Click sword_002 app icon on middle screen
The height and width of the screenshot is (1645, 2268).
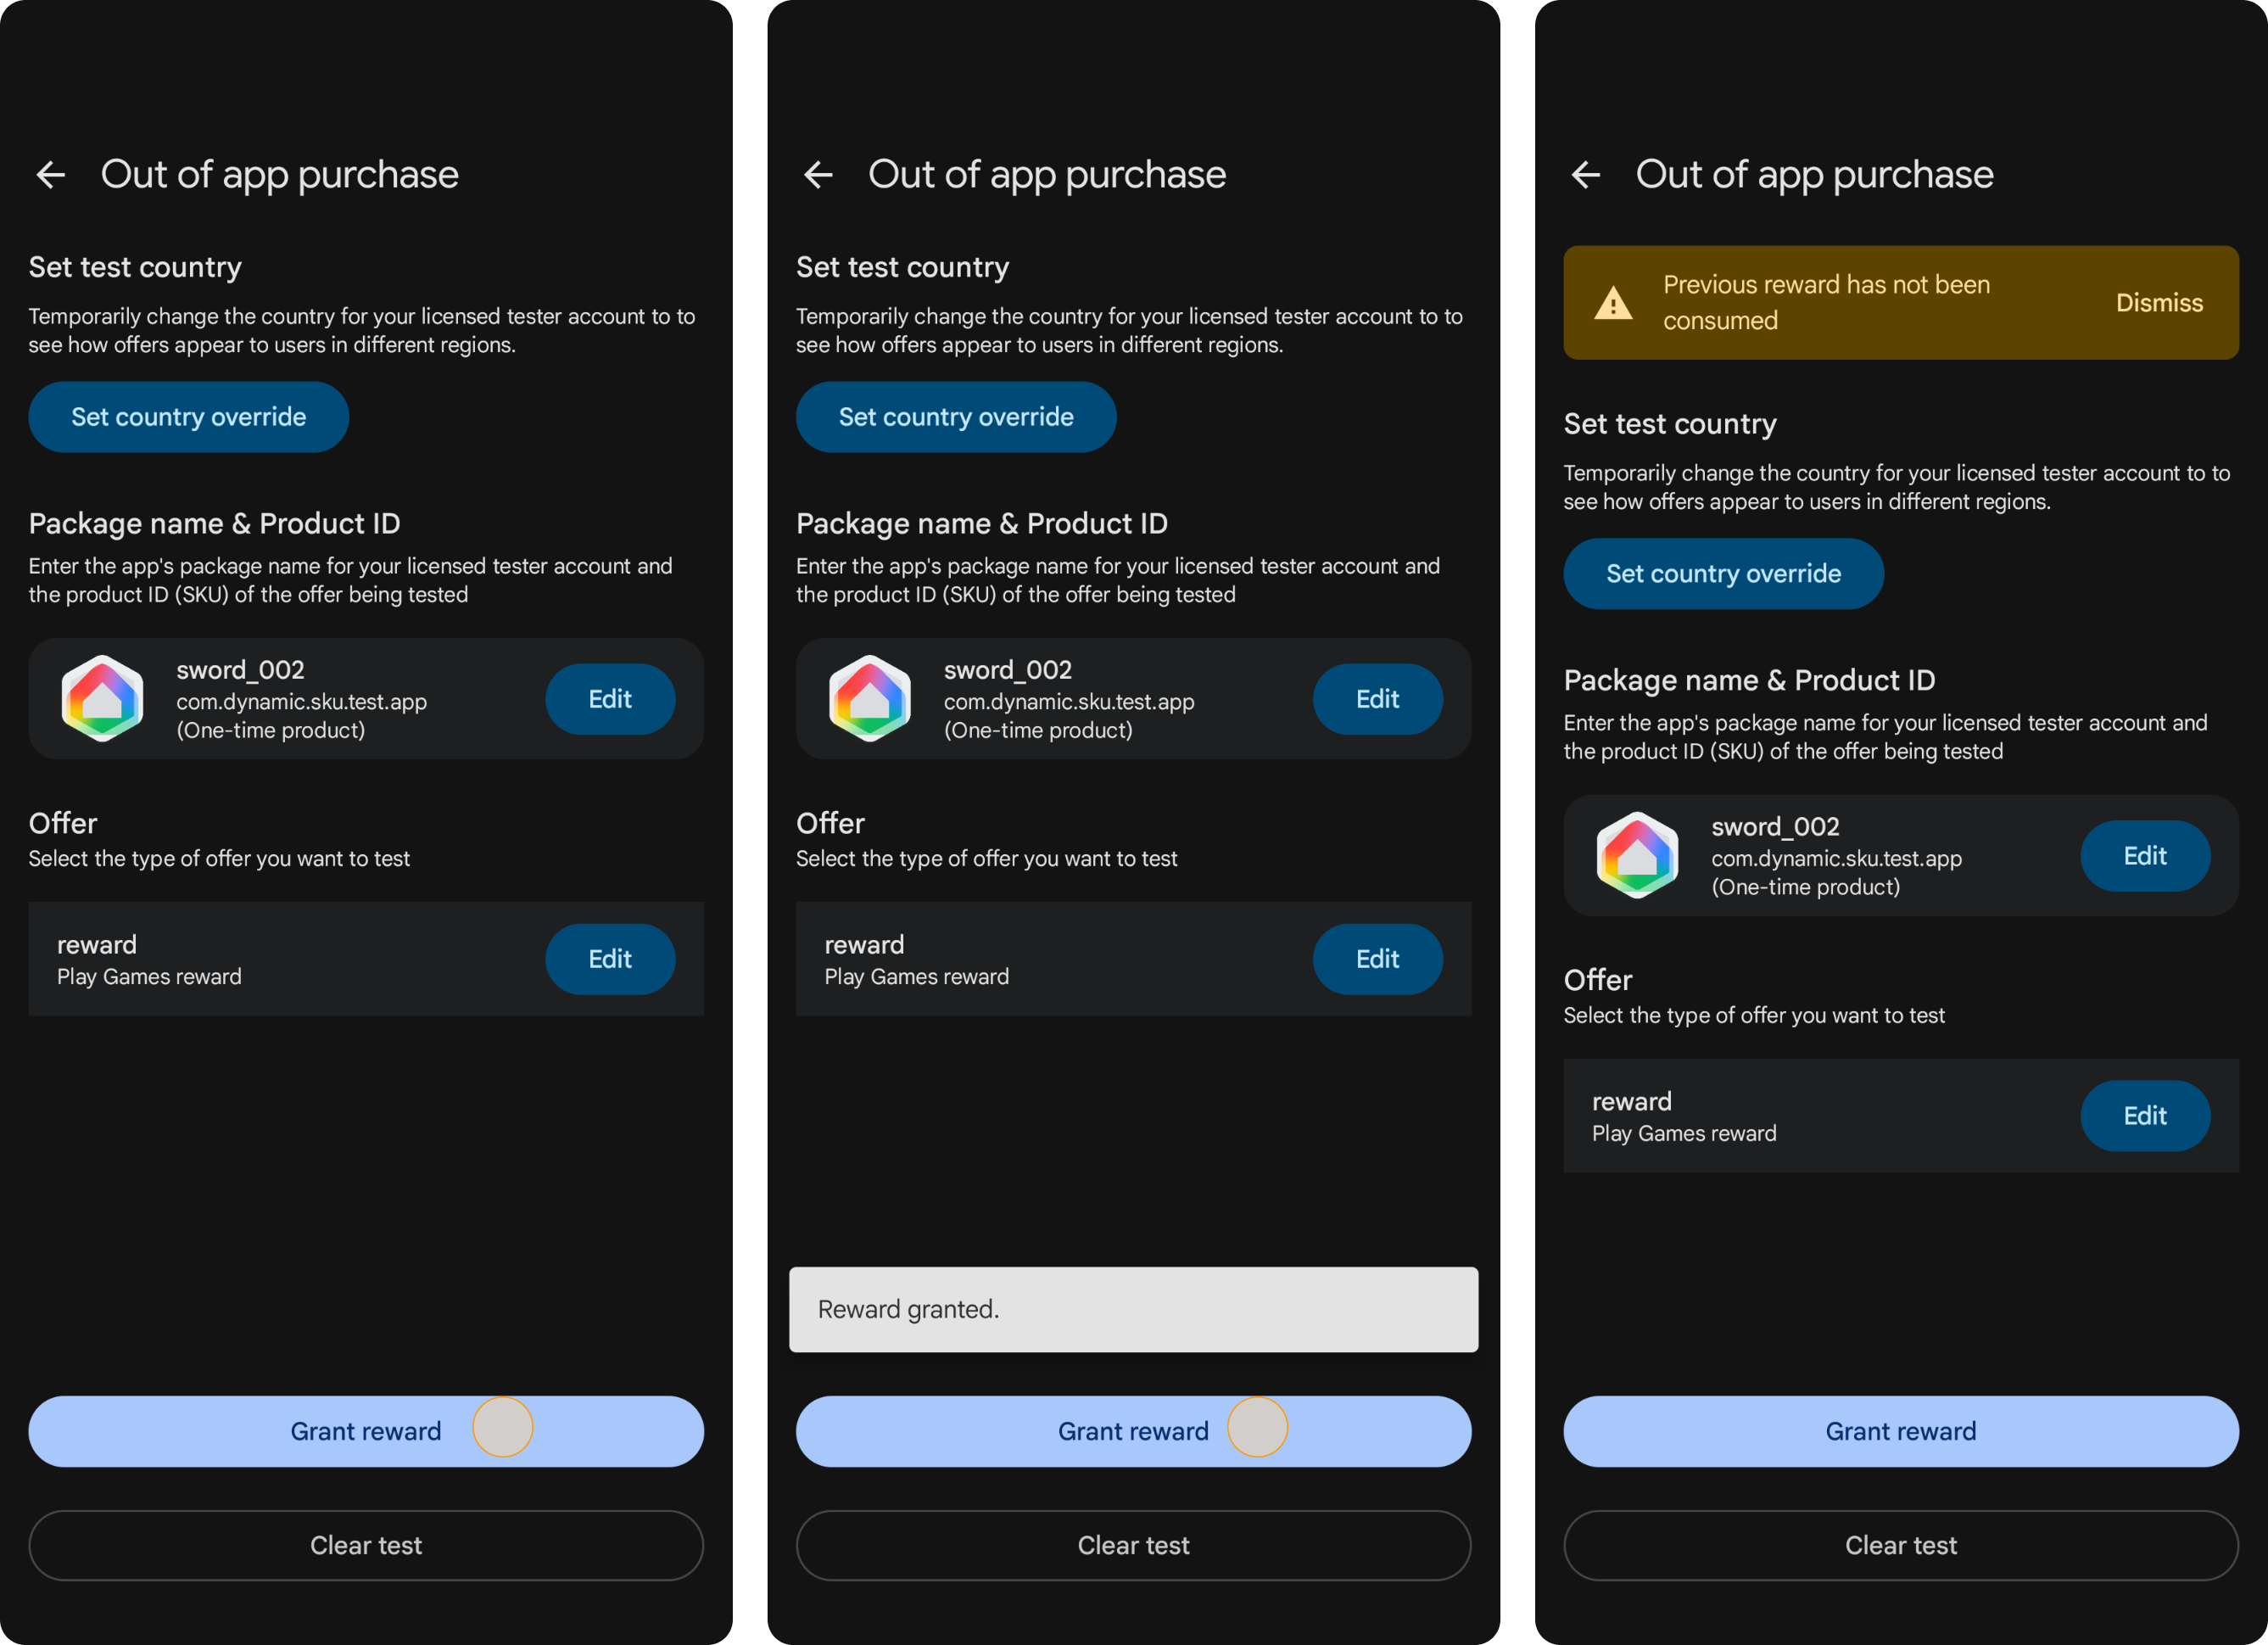[x=870, y=698]
